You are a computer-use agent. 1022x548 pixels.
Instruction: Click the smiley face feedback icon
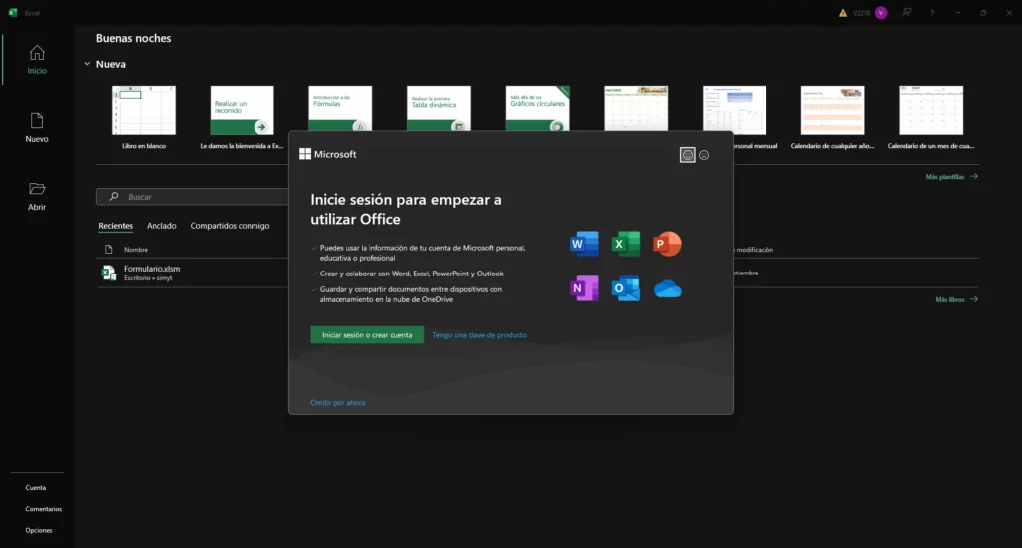(687, 155)
